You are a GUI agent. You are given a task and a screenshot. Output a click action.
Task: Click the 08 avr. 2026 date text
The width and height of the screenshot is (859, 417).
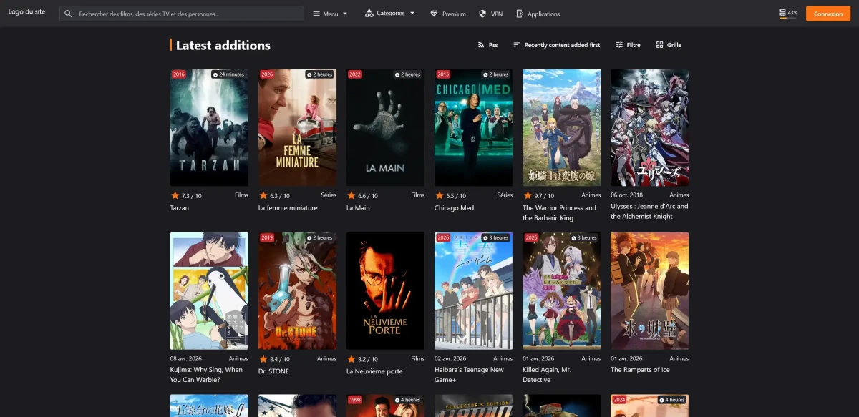click(186, 359)
